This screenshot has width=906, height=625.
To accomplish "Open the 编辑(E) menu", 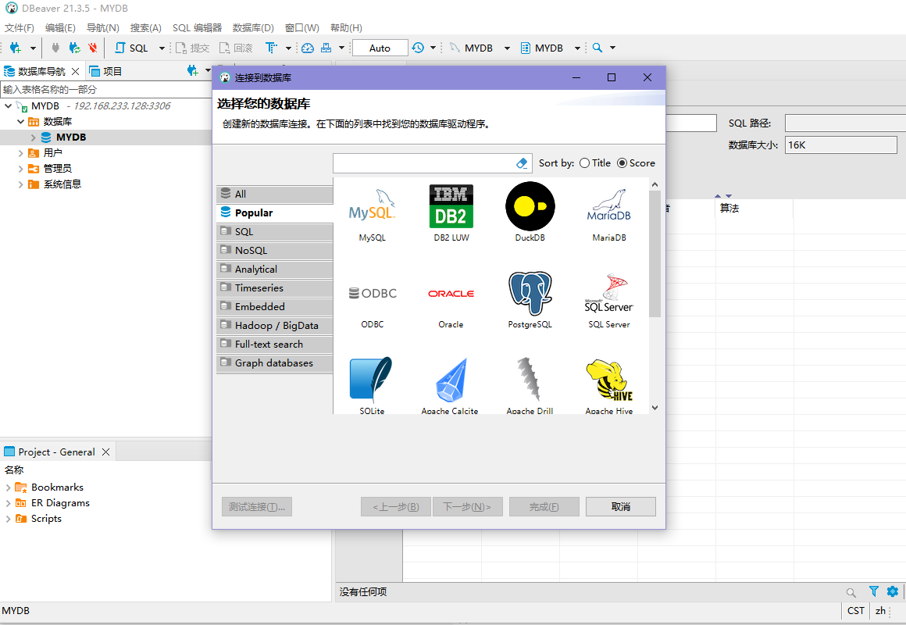I will [60, 28].
